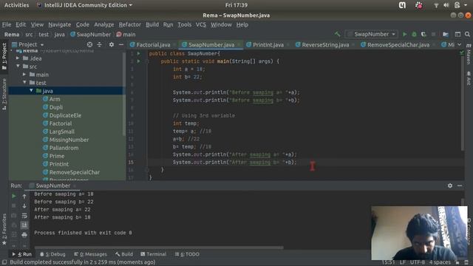Print console output icon in Run panel
Screen dimensions: 473x266
tap(24, 235)
